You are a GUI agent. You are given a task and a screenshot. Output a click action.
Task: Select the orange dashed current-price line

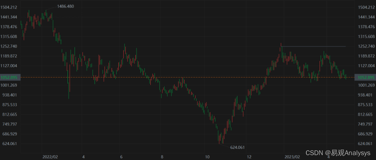pos(188,77)
